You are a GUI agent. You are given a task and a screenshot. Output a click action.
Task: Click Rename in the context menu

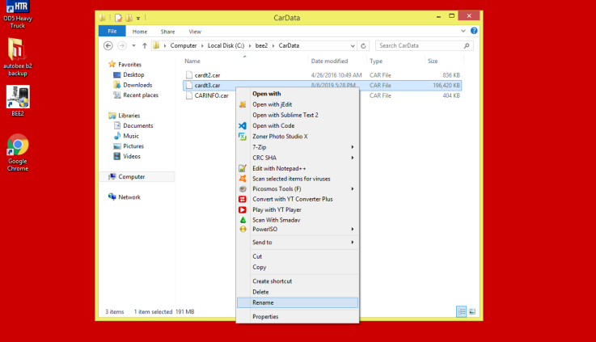(263, 302)
